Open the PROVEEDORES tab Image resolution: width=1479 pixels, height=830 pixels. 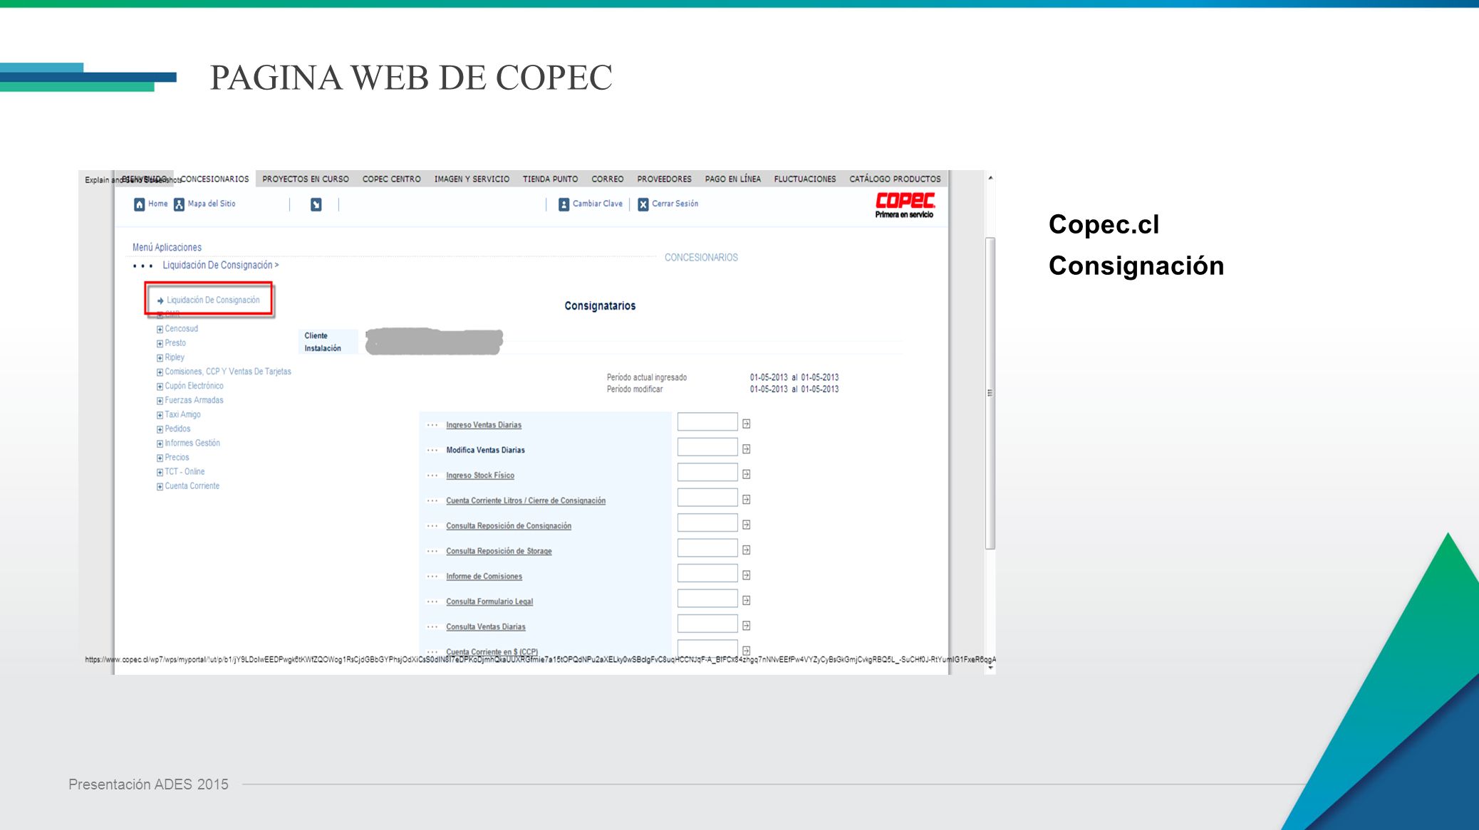point(664,179)
